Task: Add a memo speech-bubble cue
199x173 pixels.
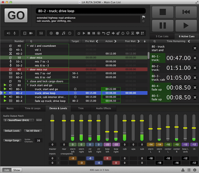Action: point(138,33)
